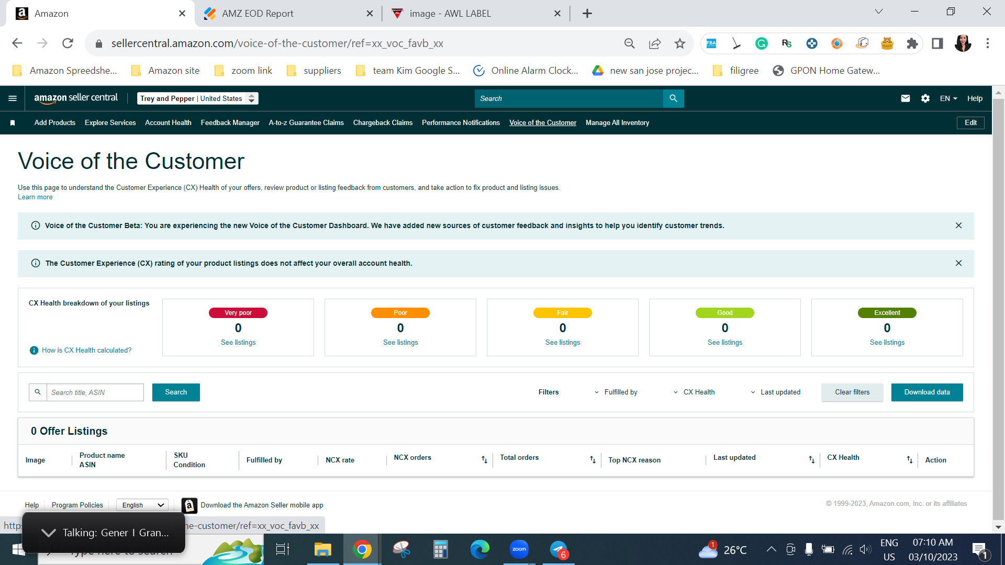Open Zoom from the taskbar
Image resolution: width=1005 pixels, height=565 pixels.
(519, 549)
